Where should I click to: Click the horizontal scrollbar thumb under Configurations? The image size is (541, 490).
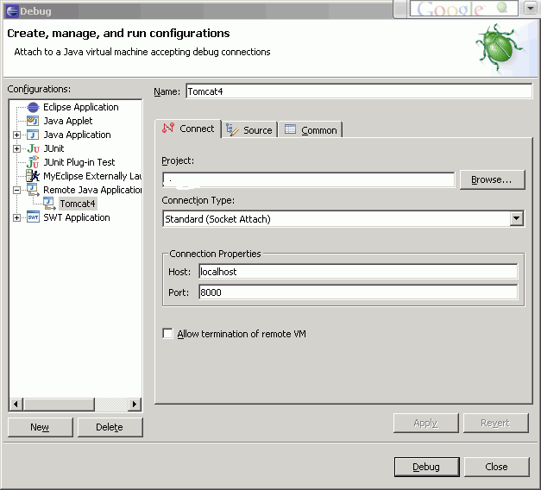pos(59,404)
